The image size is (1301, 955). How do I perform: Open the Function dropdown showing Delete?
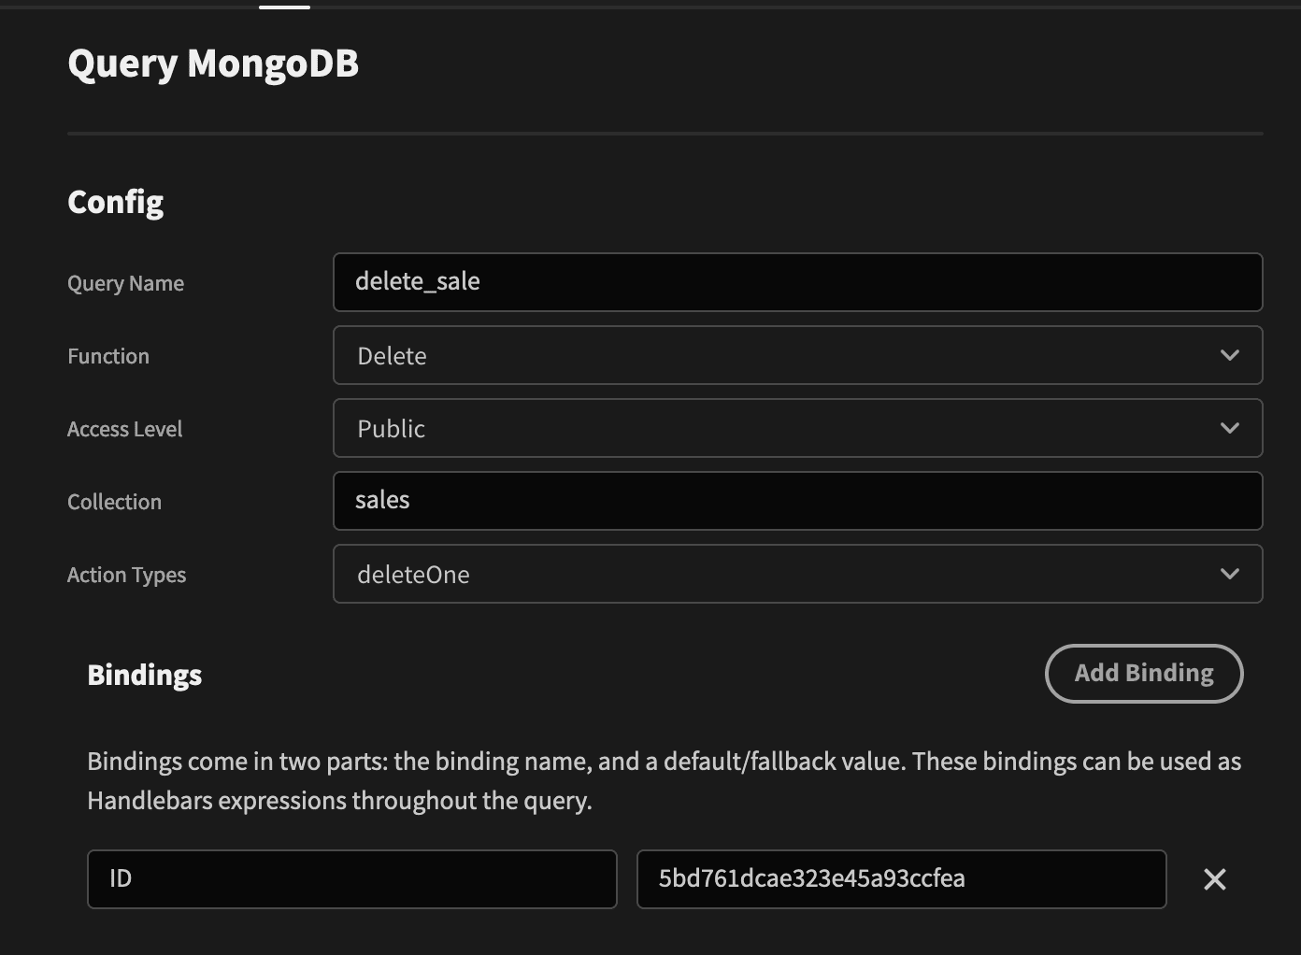[798, 355]
